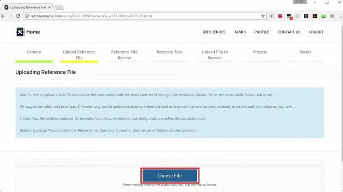
Task: Click the user profile badge in the title bar
Action: (299, 2)
